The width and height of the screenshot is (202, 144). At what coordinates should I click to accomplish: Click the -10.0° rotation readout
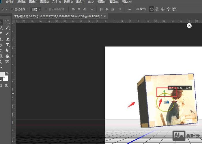click(x=188, y=88)
